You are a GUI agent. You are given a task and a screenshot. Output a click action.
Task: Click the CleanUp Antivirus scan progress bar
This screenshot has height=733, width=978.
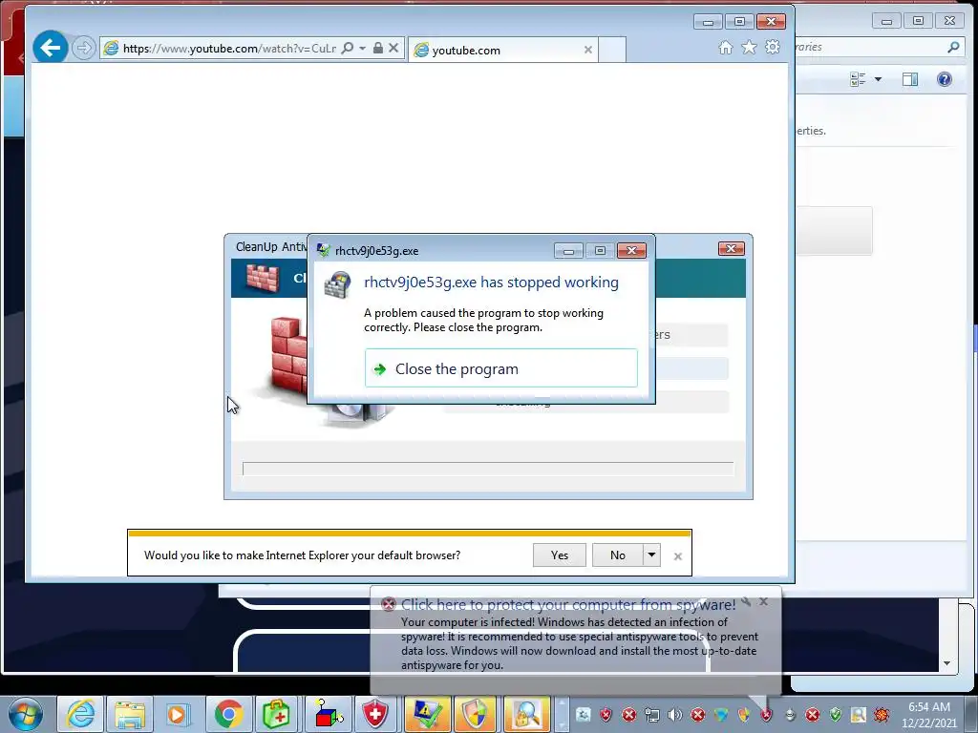(x=488, y=469)
